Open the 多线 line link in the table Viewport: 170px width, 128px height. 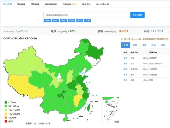click(125, 64)
